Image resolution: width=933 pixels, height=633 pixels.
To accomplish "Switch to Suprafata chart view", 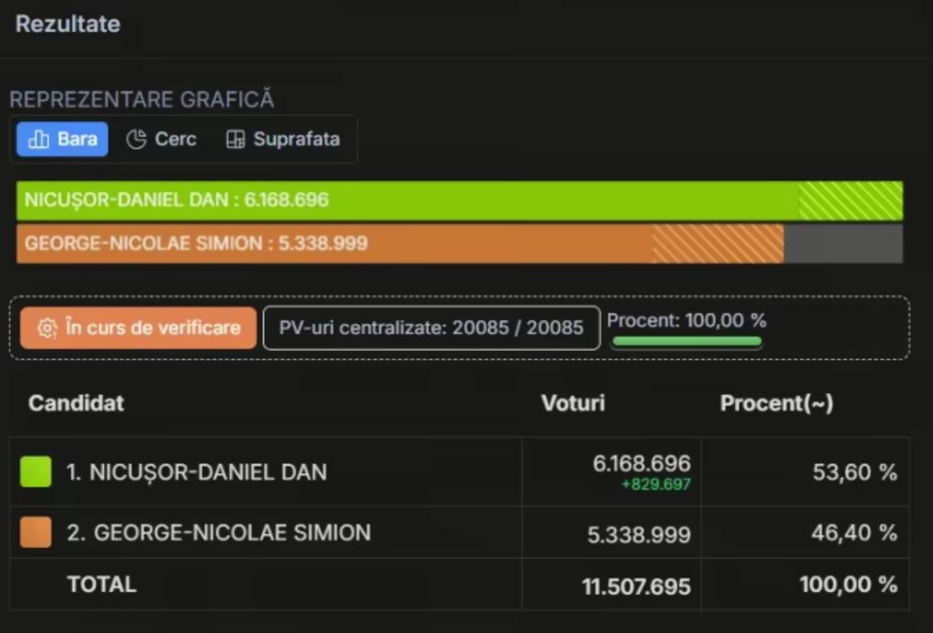I will pos(284,140).
